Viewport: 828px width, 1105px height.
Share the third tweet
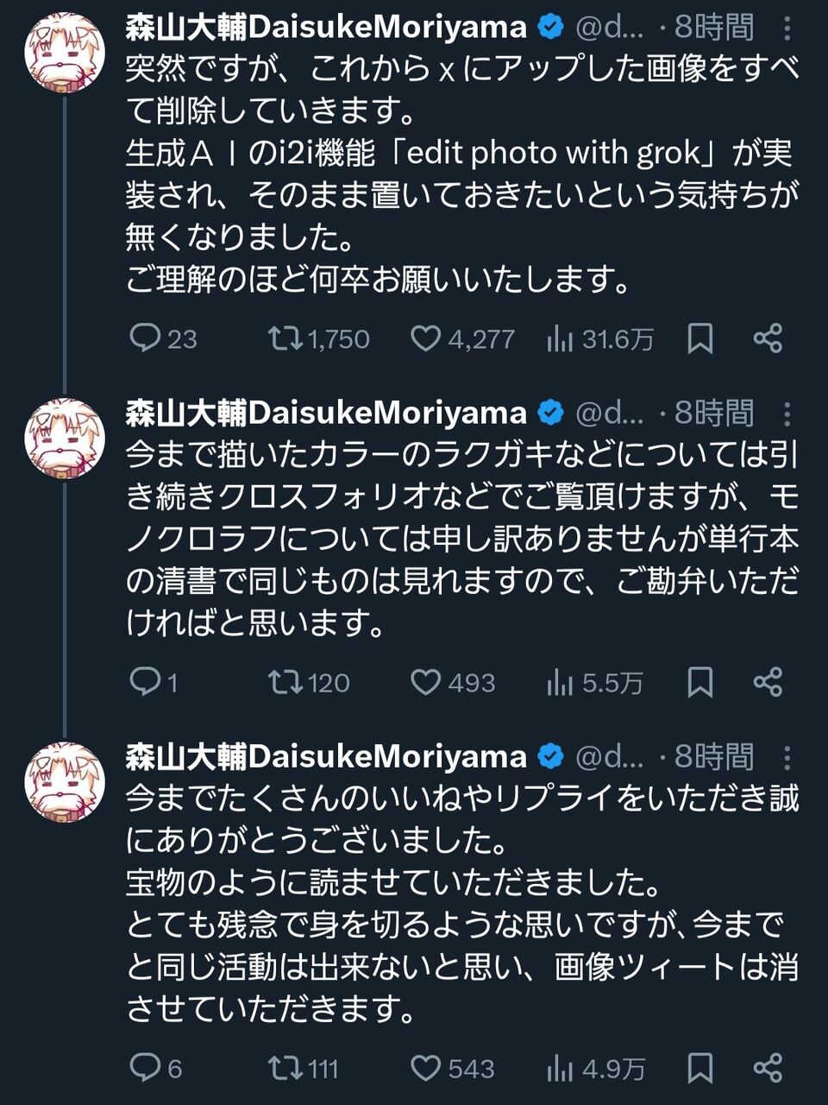(x=768, y=1068)
